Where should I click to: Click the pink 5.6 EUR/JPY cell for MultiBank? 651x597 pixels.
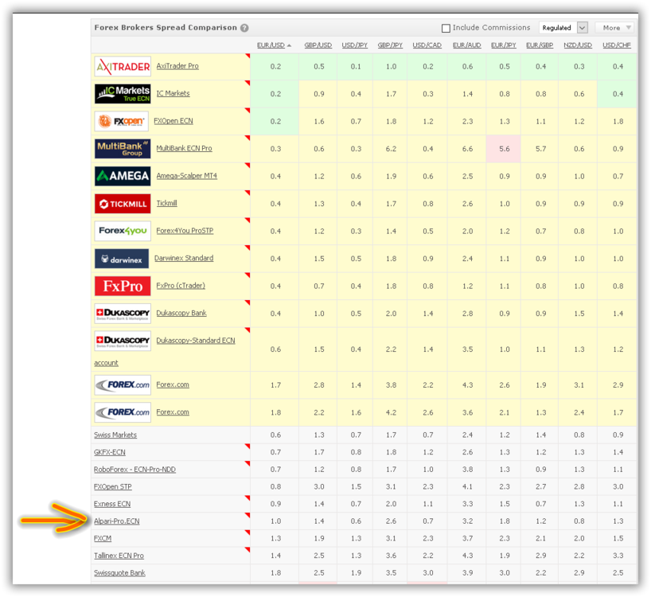tap(503, 149)
